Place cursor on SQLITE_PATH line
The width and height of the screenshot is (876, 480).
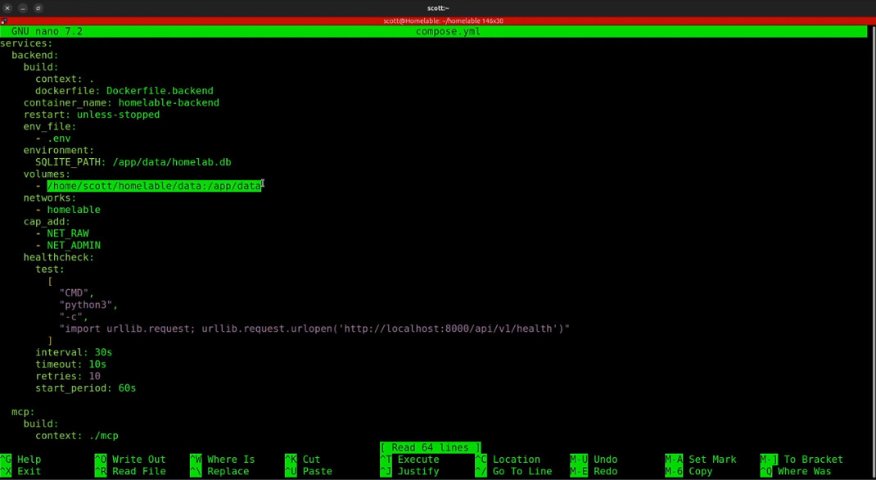coord(133,162)
